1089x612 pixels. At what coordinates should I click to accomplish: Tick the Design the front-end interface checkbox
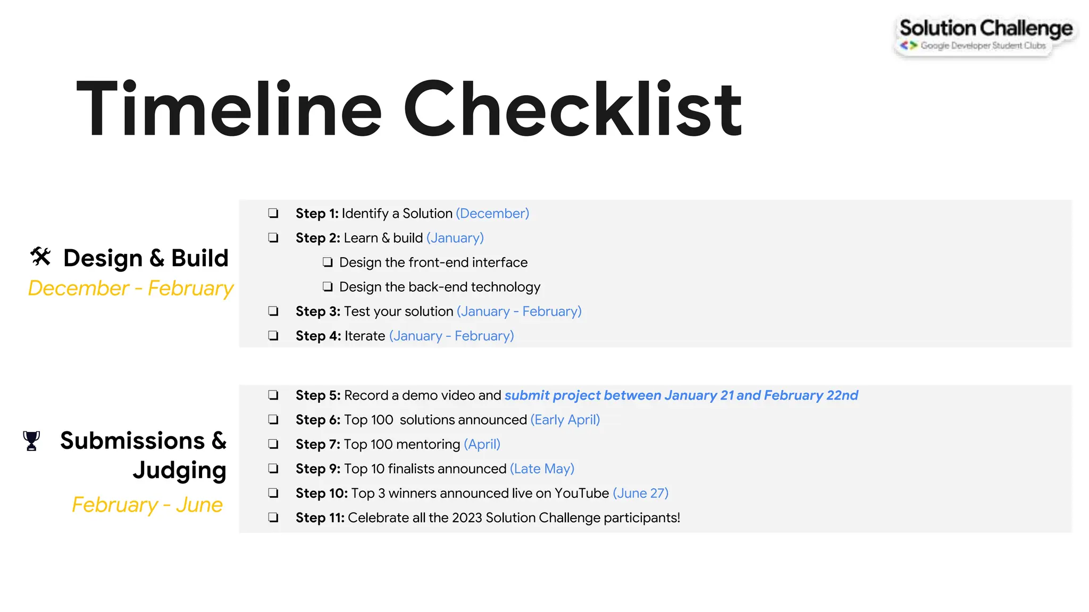point(328,262)
